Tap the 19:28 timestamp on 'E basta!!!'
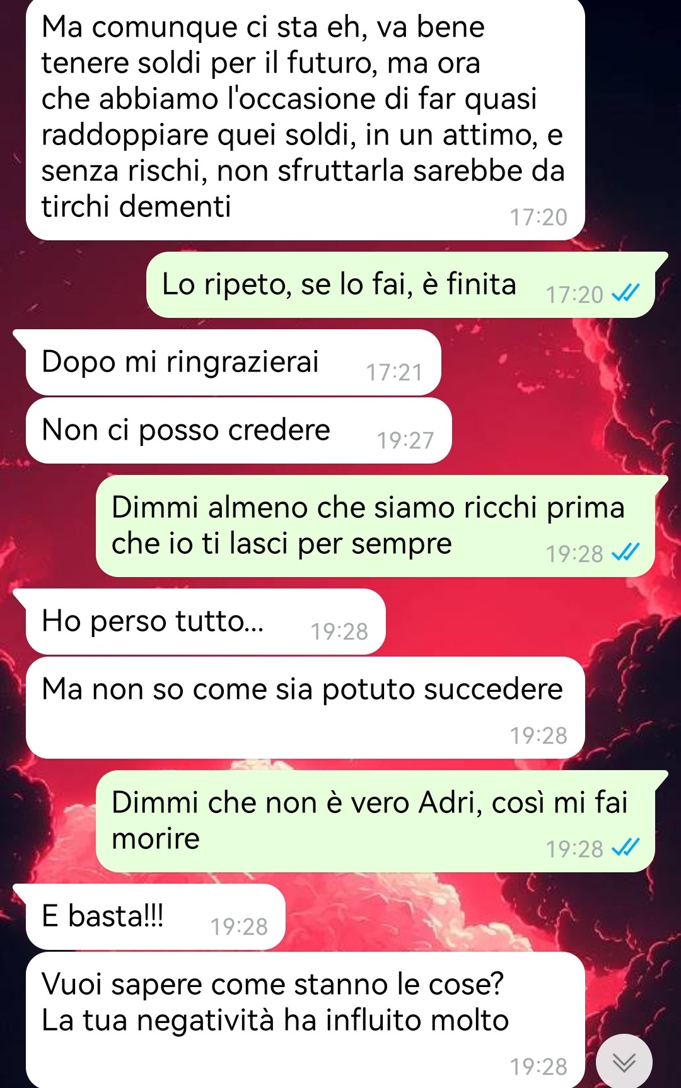 (239, 927)
